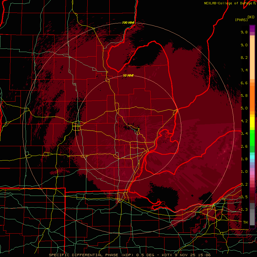Click the 9.0 value on the scale

(244, 45)
